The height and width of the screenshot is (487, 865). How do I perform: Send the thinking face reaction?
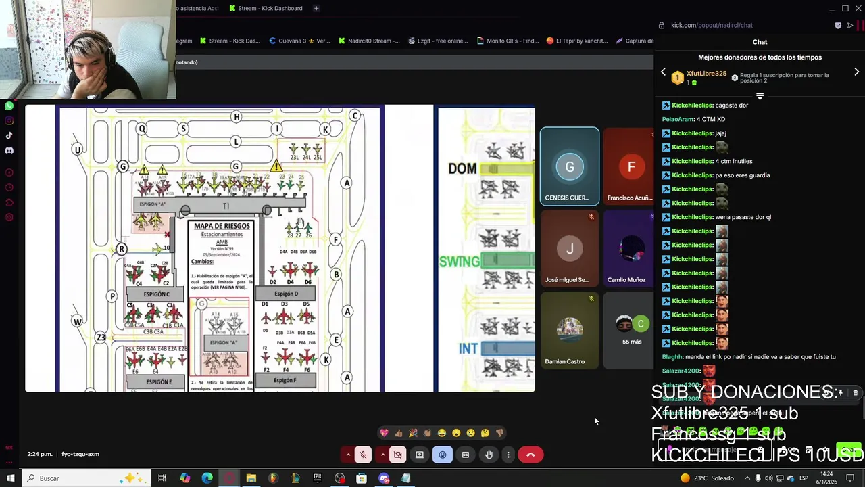[485, 433]
